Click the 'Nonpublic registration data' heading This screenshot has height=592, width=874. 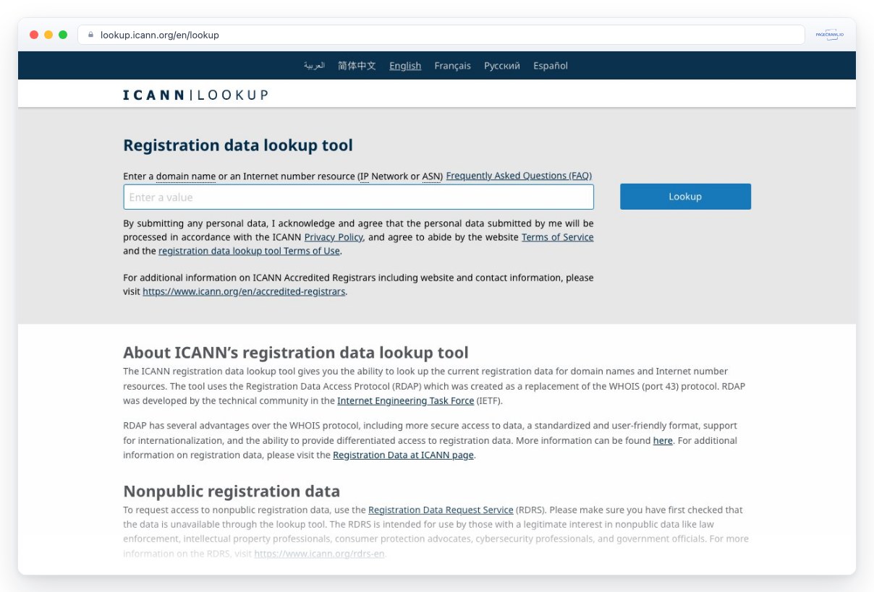(232, 492)
